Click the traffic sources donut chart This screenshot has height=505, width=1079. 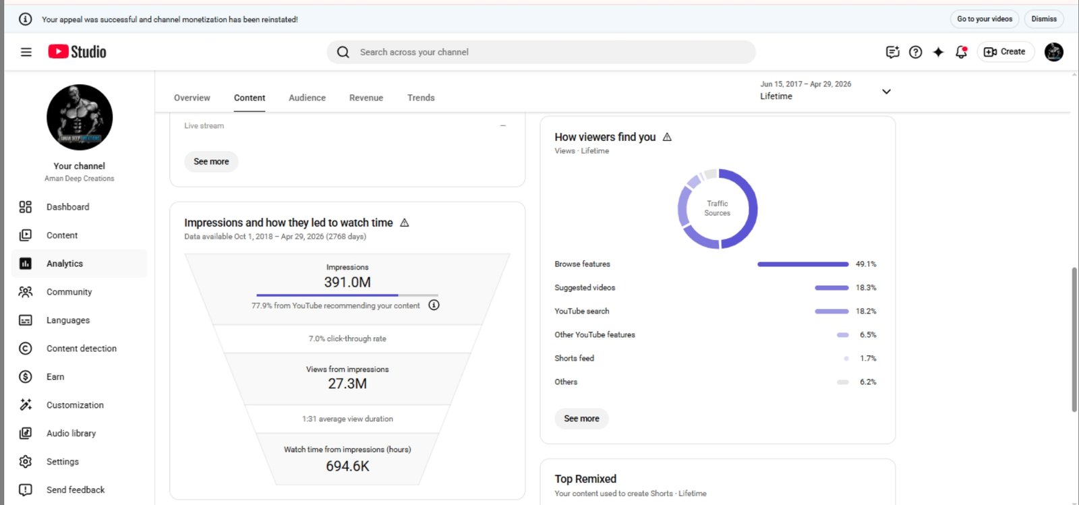pyautogui.click(x=718, y=208)
